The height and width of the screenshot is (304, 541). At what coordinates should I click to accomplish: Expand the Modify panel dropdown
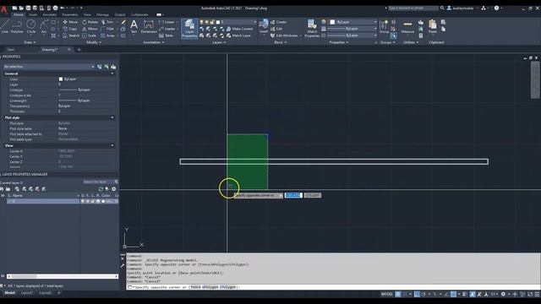pos(94,42)
